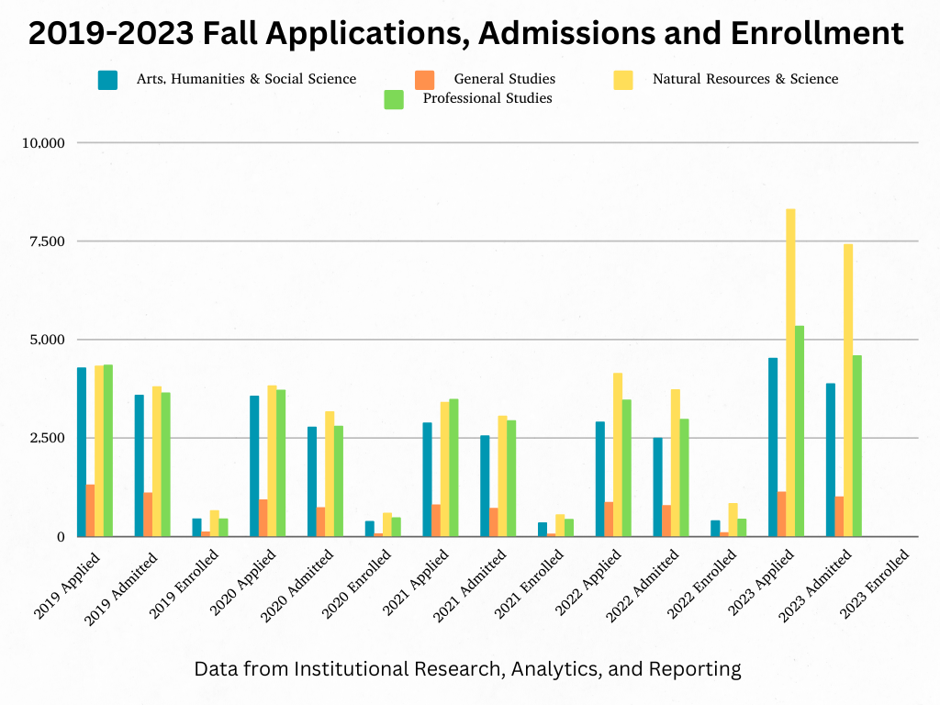Image resolution: width=940 pixels, height=705 pixels.
Task: Select the Natural Resources & Science legend label
Action: (744, 79)
